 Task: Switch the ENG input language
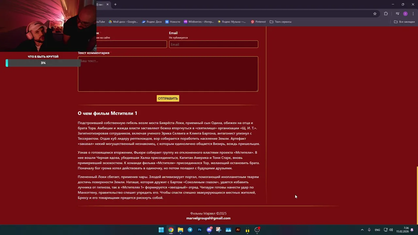pyautogui.click(x=378, y=230)
